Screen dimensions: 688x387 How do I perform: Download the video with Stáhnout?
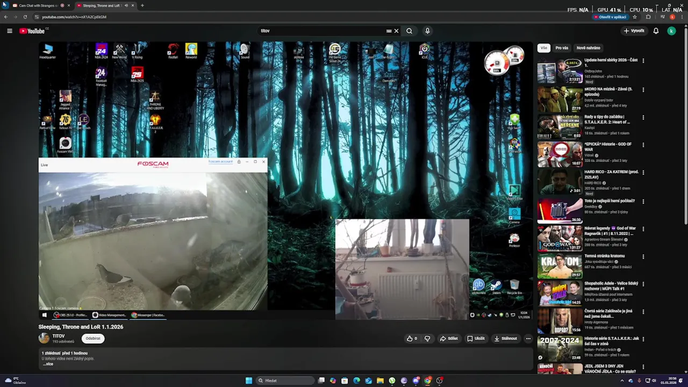tap(506, 339)
